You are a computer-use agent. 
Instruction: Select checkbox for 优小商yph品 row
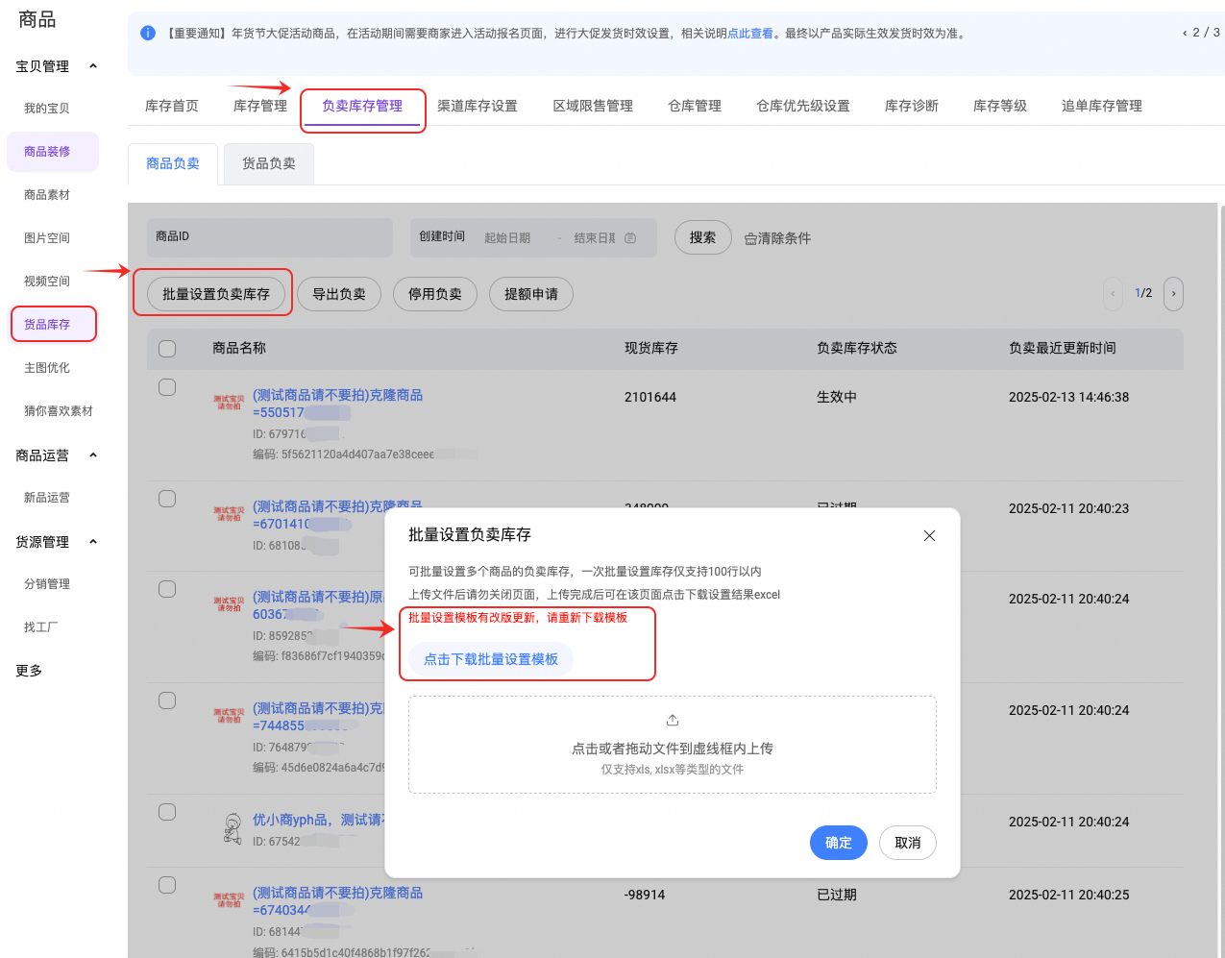167,812
